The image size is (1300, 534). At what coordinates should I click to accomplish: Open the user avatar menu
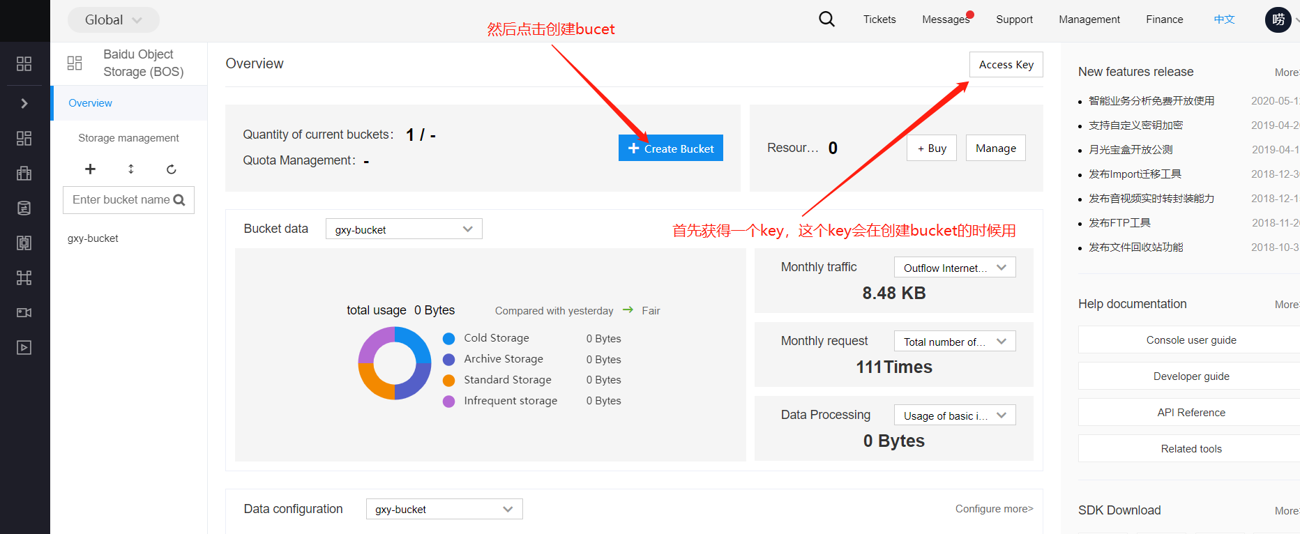[1278, 20]
